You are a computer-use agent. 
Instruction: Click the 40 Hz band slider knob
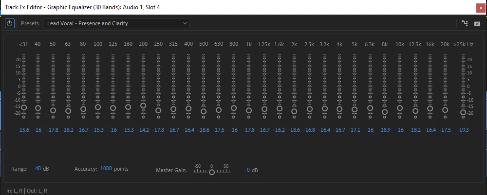pyautogui.click(x=38, y=108)
